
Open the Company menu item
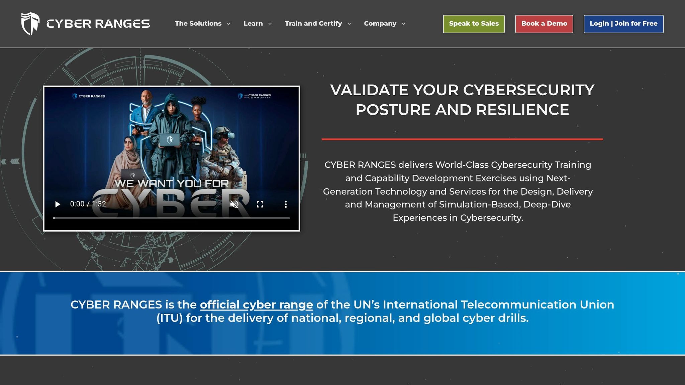(380, 23)
